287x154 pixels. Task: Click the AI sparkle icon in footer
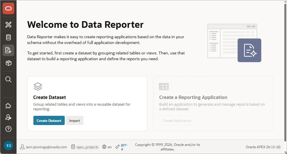pyautogui.click(x=117, y=147)
